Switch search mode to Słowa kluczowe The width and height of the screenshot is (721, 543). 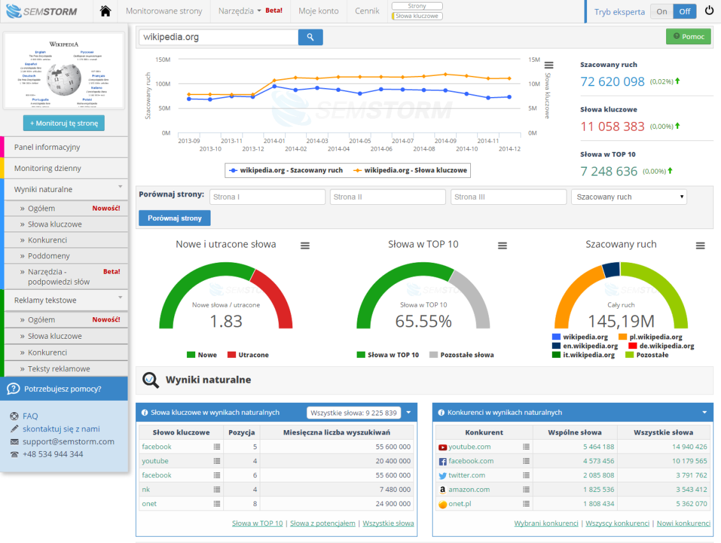click(417, 16)
